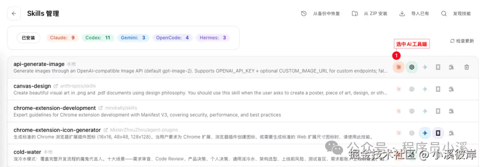Screen dimensions: 483x167
Task: Open external link icon beside canvas-design
Action: point(56,86)
